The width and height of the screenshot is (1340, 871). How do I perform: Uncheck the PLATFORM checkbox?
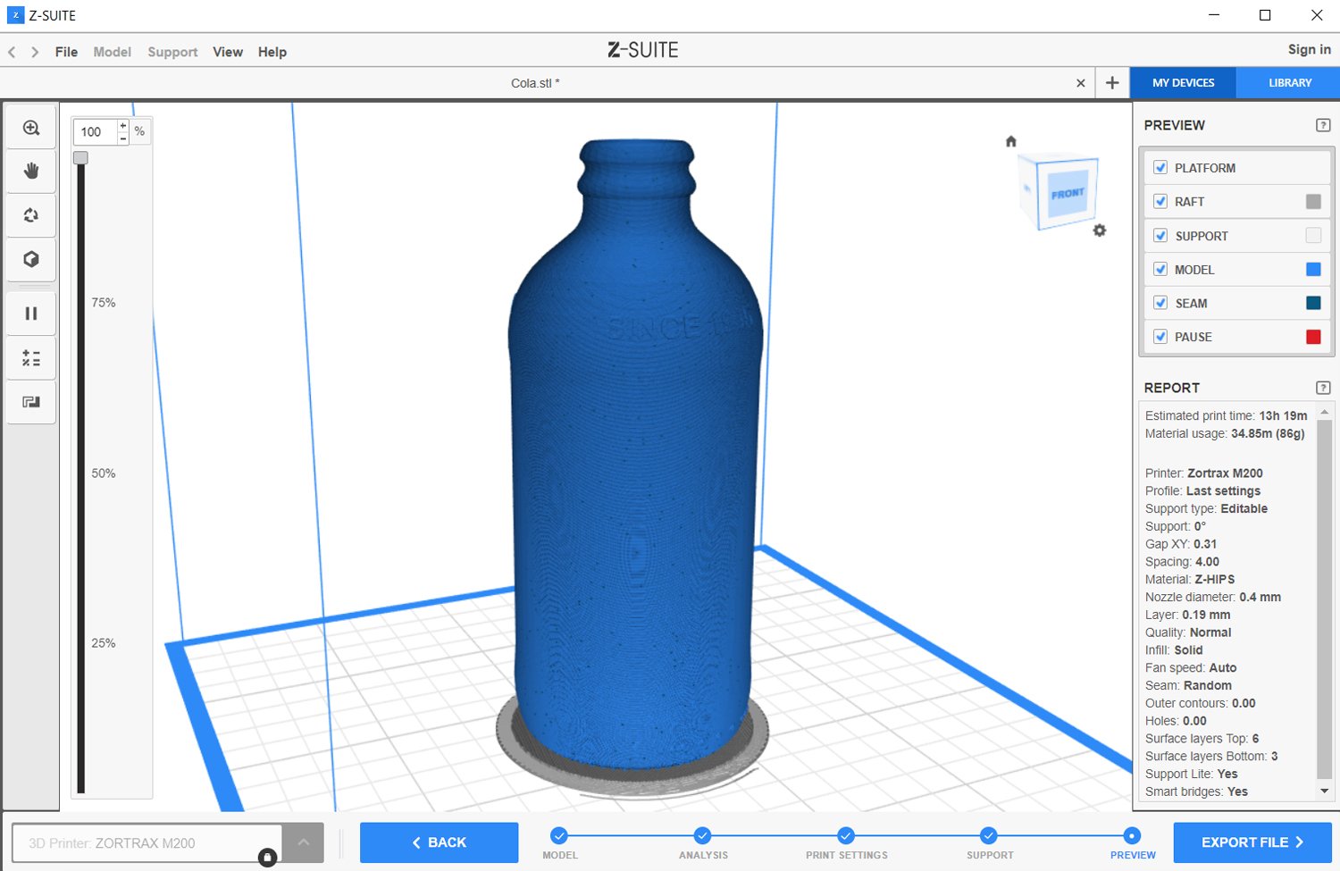[1160, 167]
